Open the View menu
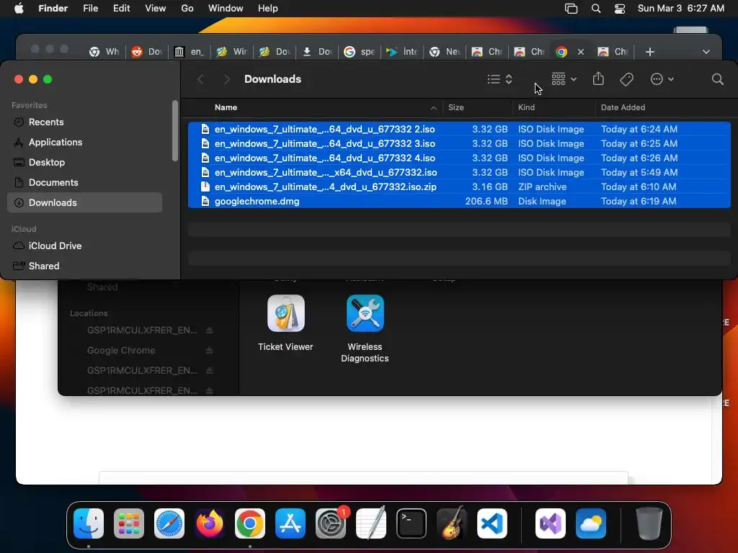Image resolution: width=738 pixels, height=553 pixels. (x=156, y=9)
